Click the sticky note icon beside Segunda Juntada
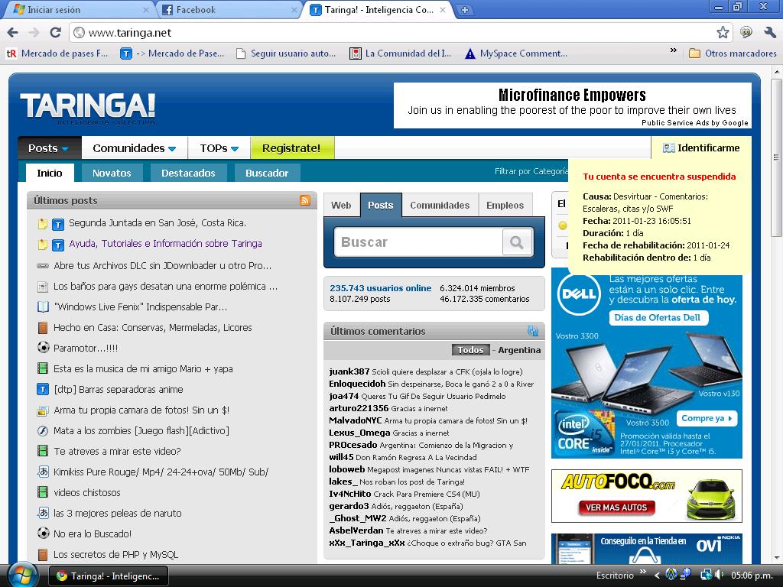This screenshot has height=587, width=783. point(43,224)
